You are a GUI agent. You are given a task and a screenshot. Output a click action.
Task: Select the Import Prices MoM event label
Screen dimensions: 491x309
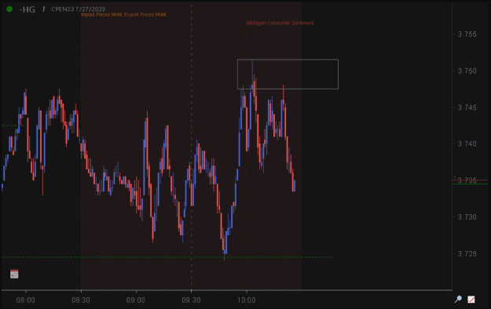101,14
